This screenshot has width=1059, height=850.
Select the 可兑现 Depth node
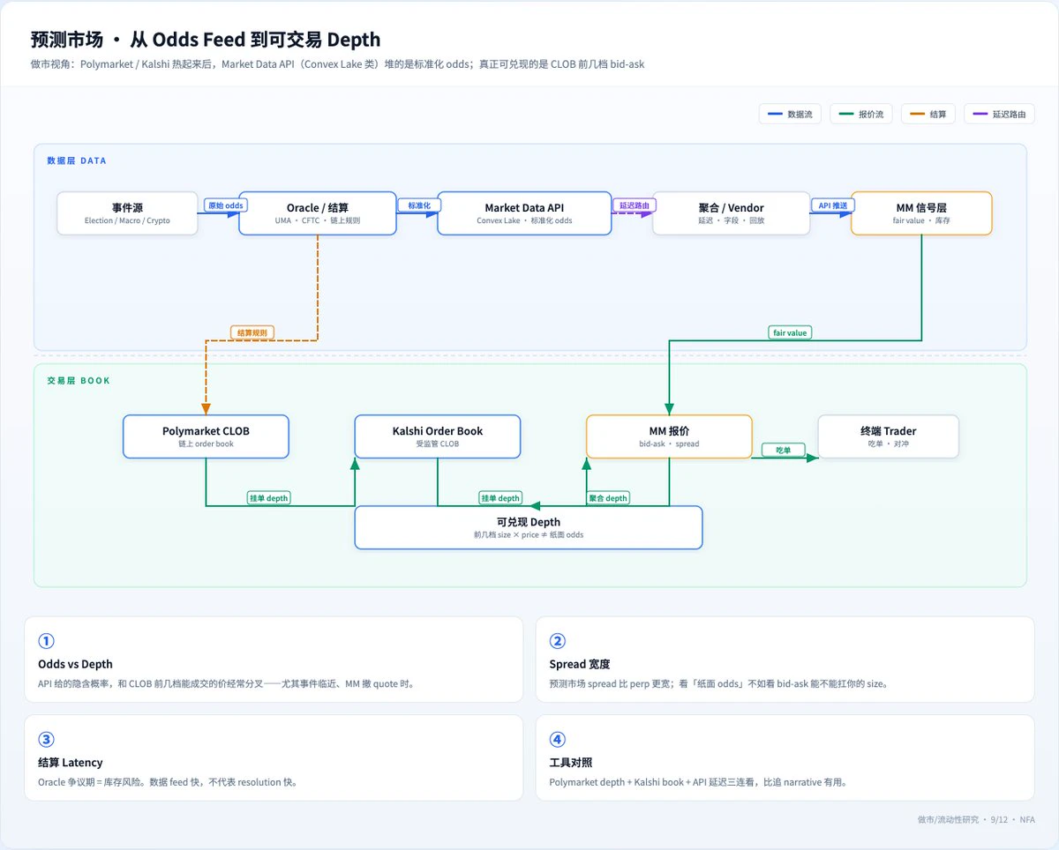tap(529, 527)
